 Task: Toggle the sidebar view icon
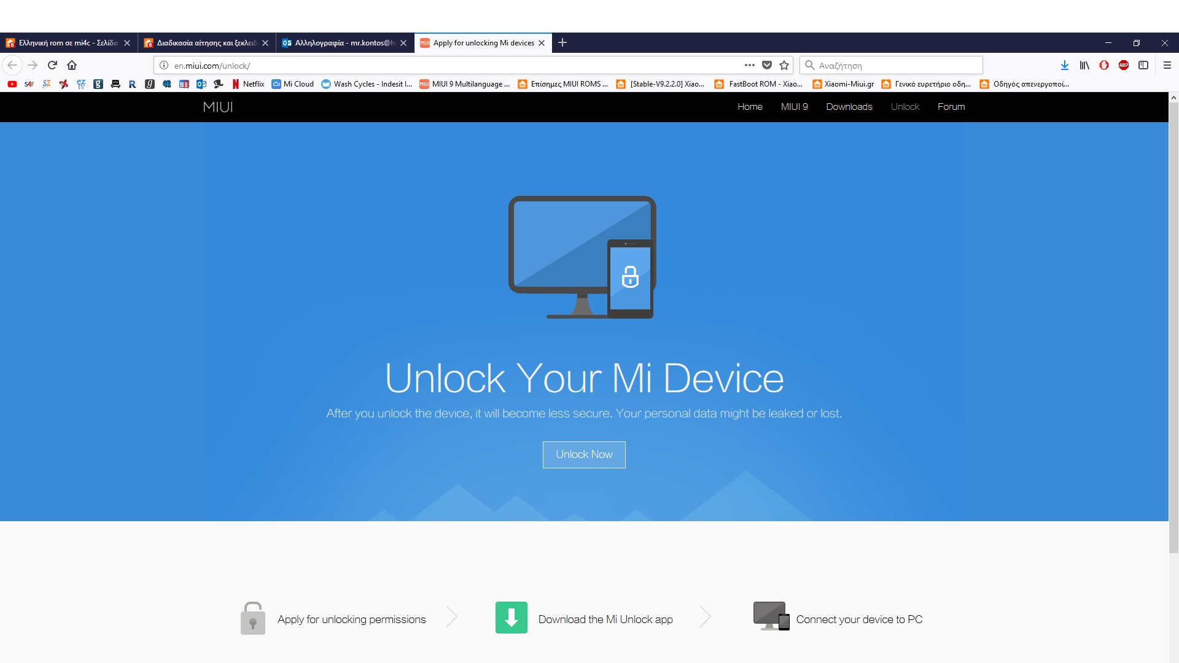(1143, 65)
